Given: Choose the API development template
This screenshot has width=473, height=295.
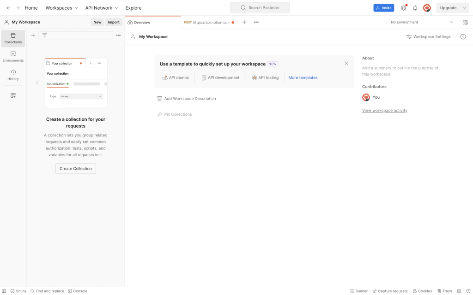Looking at the screenshot, I should coord(220,77).
